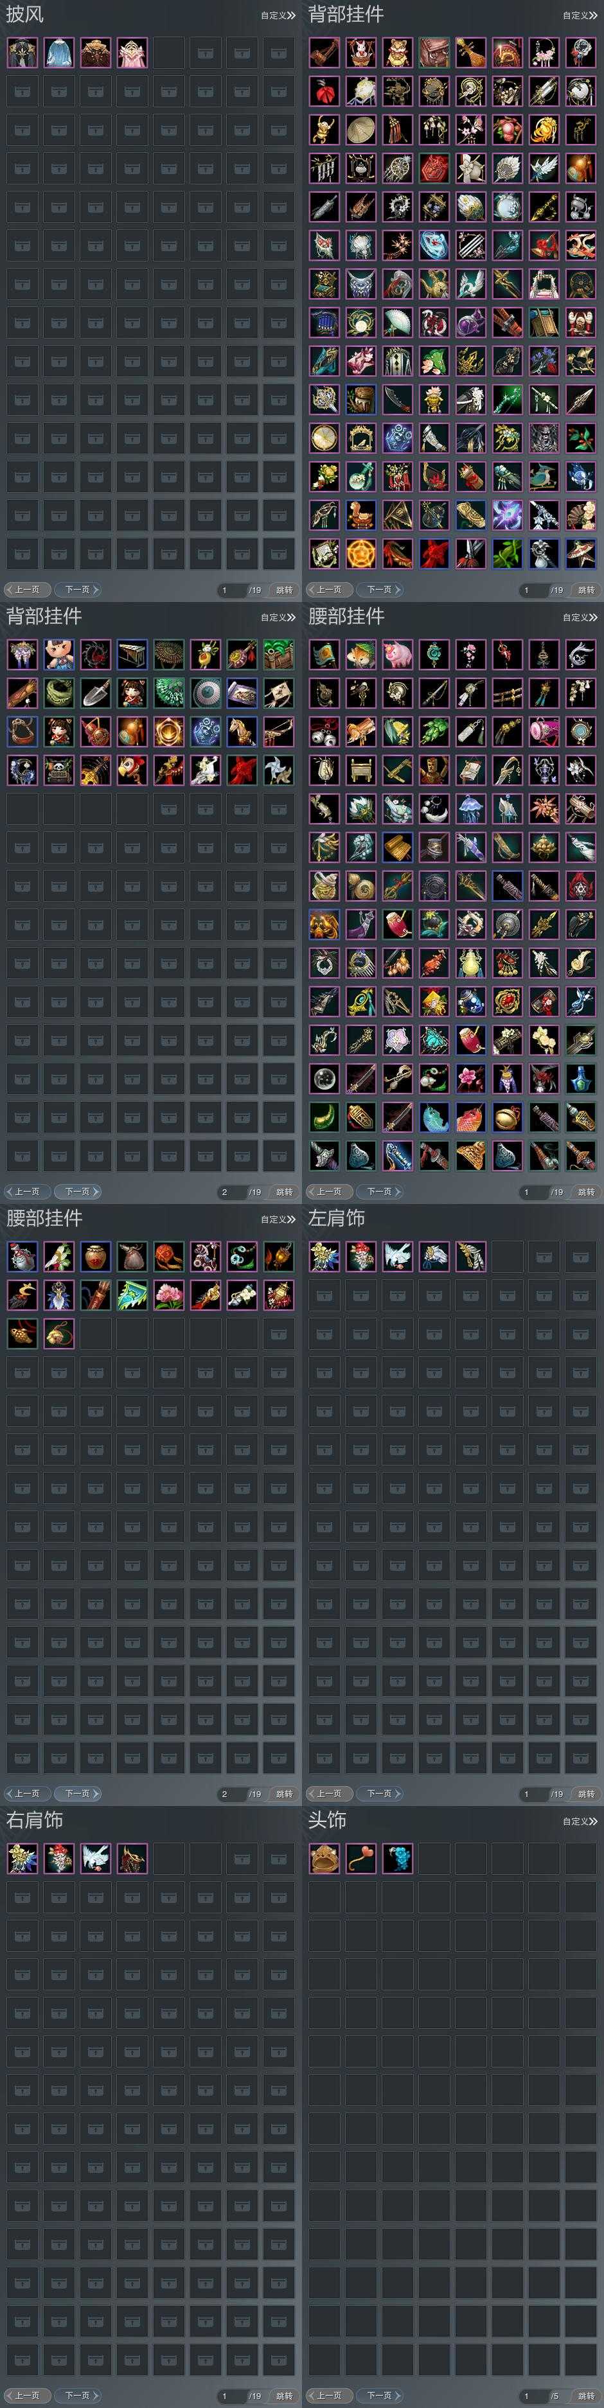The width and height of the screenshot is (604, 2408).
Task: Select the panda back pendant icon
Action: coord(59,770)
